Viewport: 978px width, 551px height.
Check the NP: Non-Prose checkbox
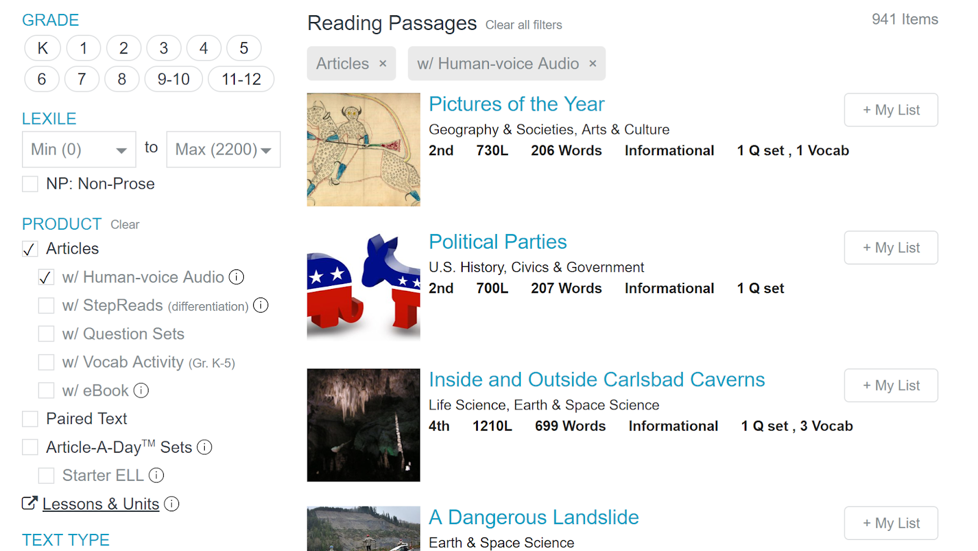coord(30,184)
